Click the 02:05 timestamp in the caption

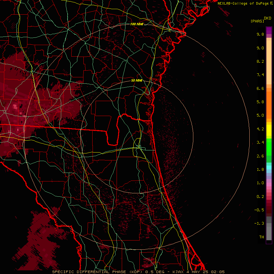click(218, 272)
